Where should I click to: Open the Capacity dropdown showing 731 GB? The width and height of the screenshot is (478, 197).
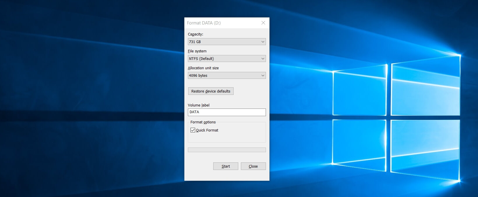[x=227, y=42]
